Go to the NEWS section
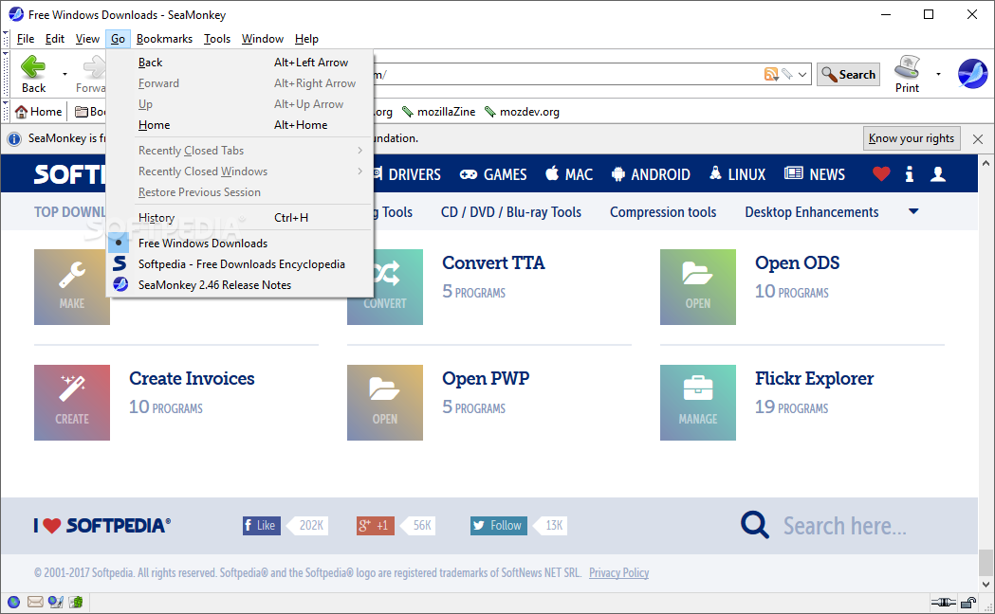Viewport: 995px width, 614px height. tap(815, 173)
